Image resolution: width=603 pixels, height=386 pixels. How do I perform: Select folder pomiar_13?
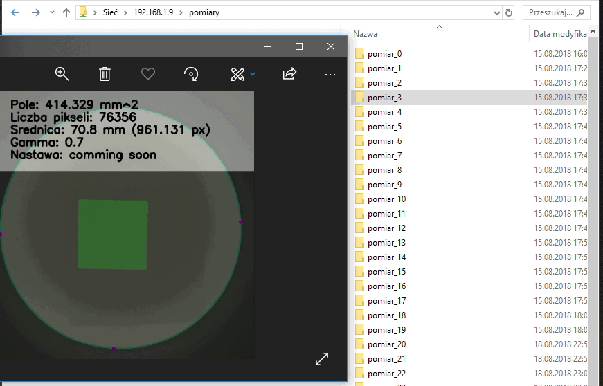[x=386, y=243]
